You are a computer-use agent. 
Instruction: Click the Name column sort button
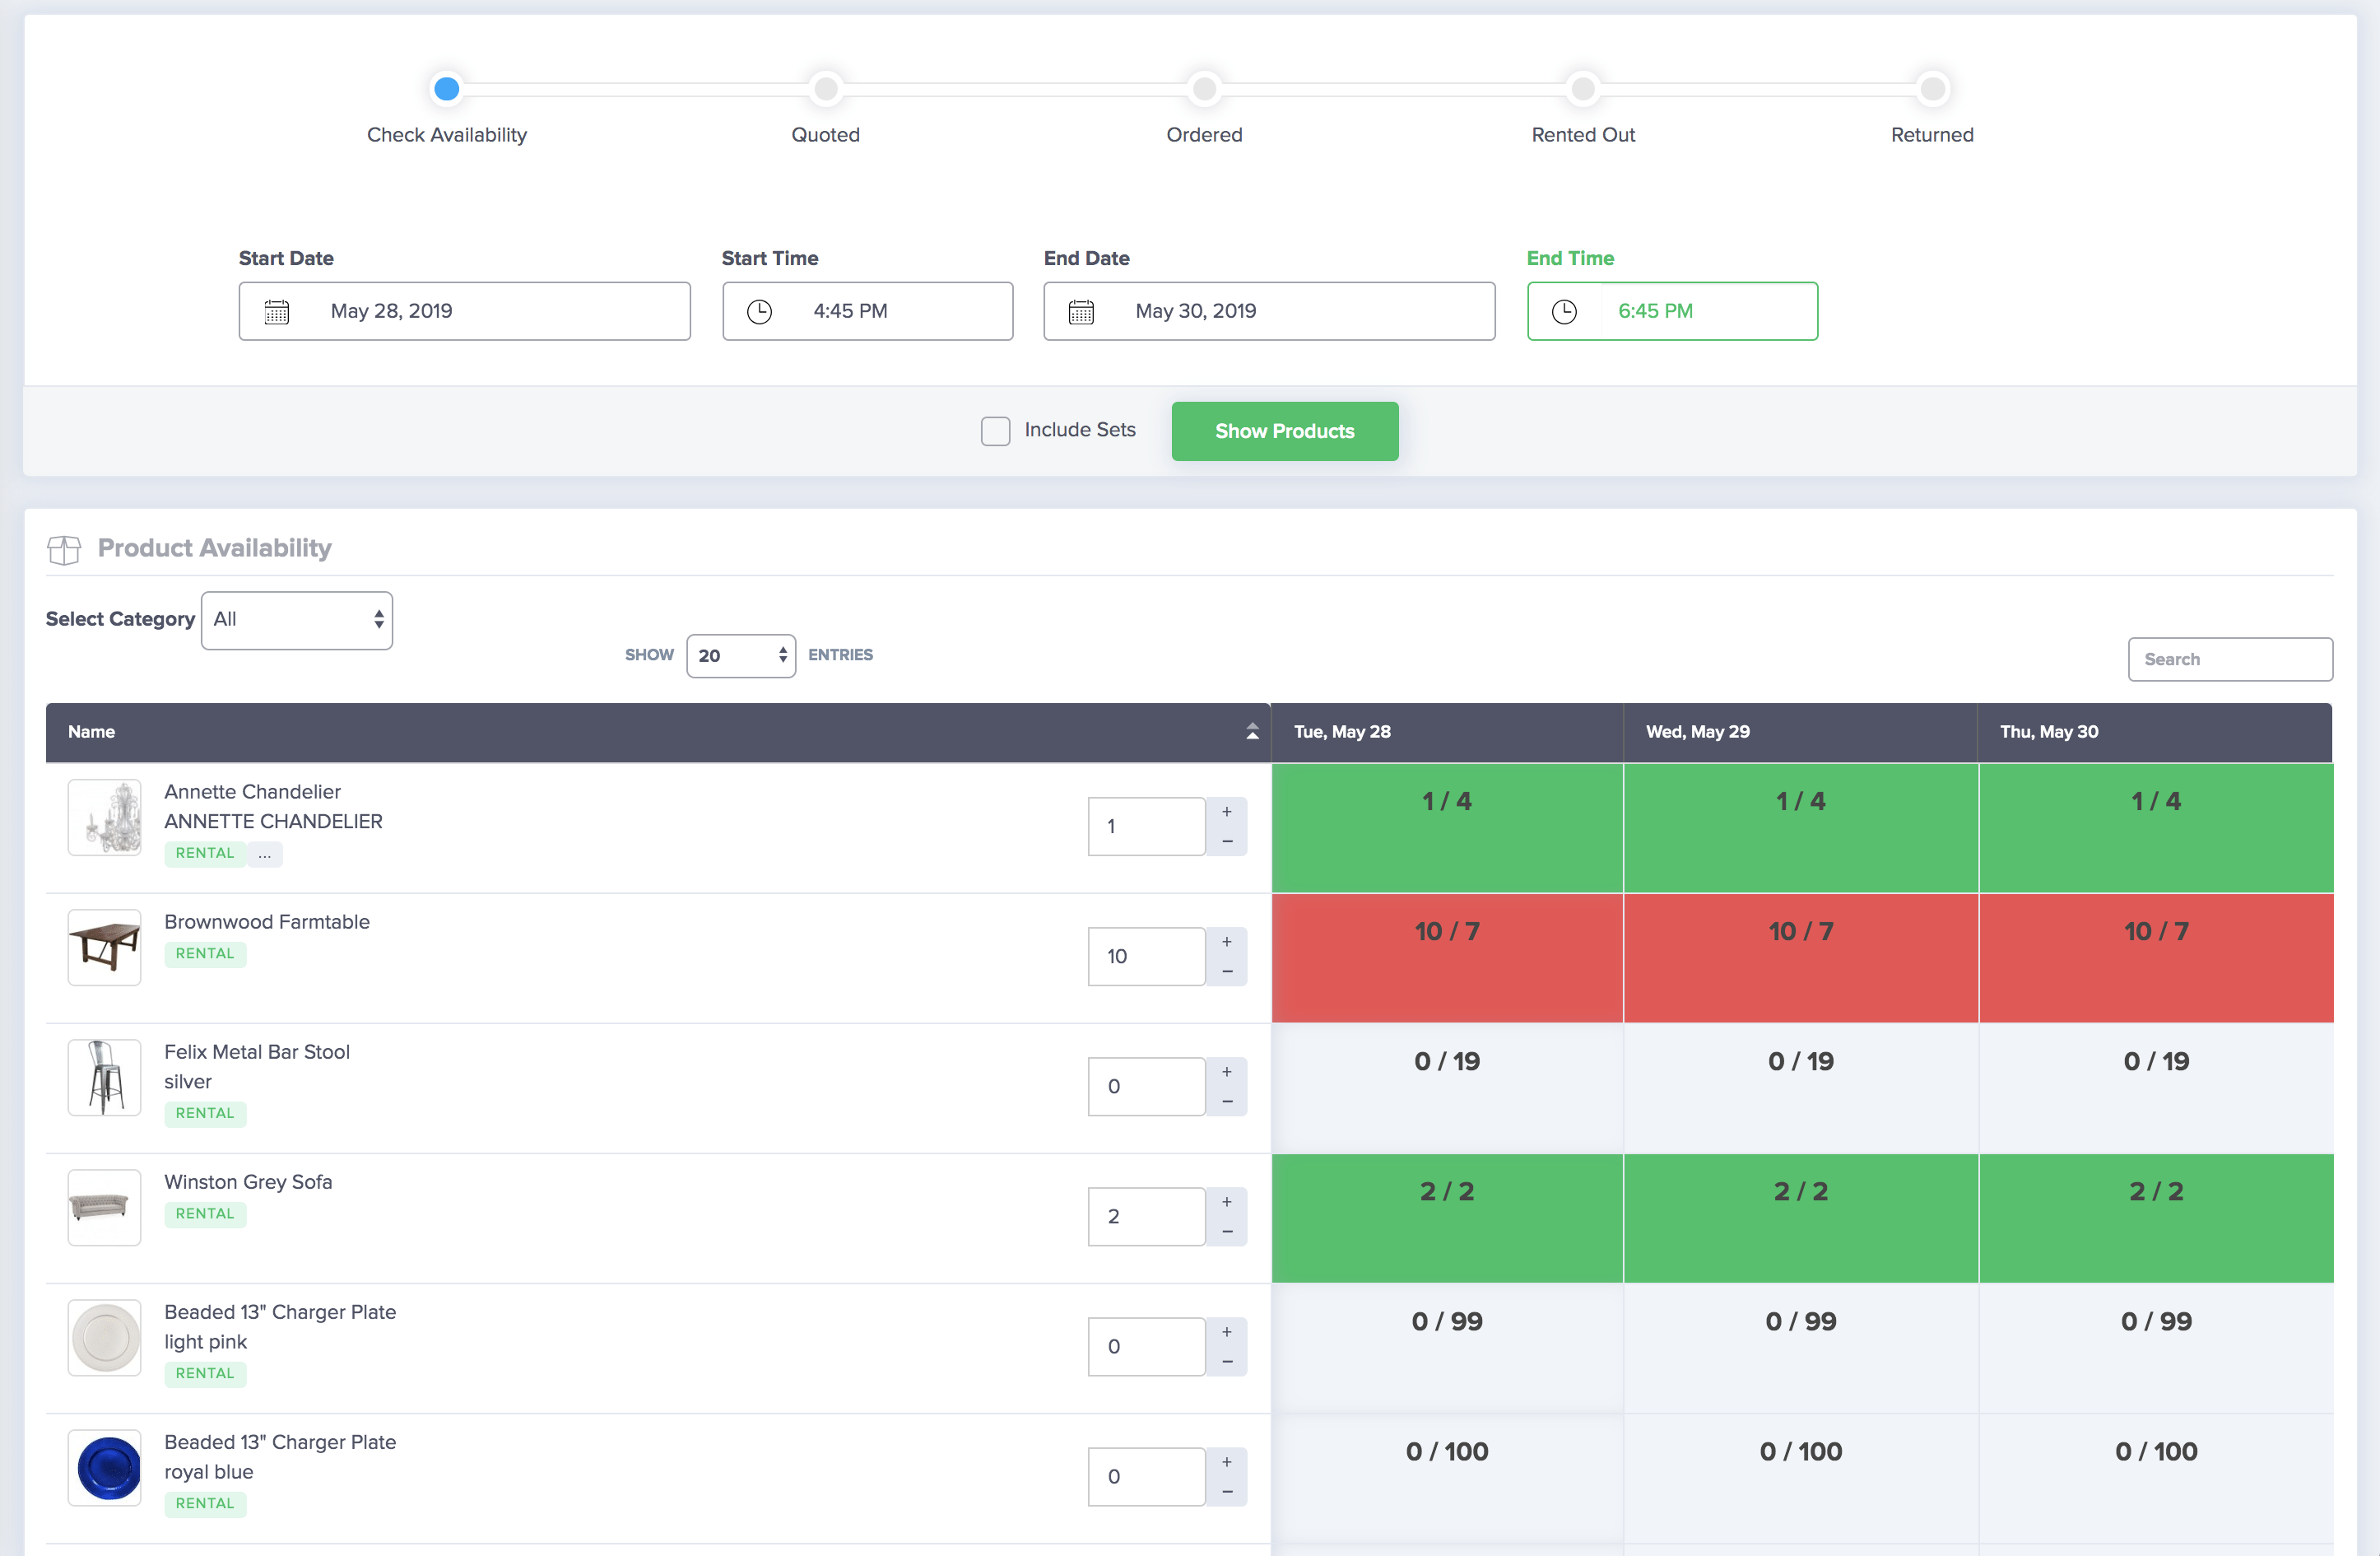(x=1252, y=731)
